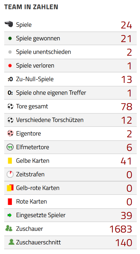Click the single person icon for Zuschauerschnitt

coord(11,242)
